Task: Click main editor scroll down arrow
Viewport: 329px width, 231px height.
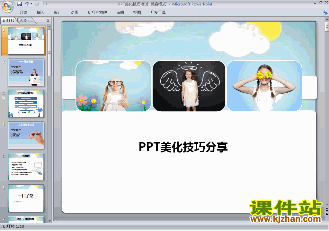Action: [x=327, y=205]
